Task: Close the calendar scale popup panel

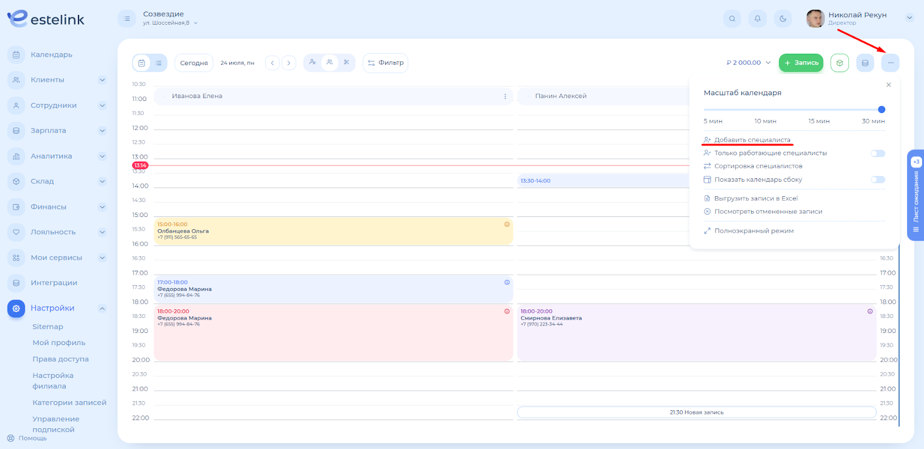Action: point(888,85)
